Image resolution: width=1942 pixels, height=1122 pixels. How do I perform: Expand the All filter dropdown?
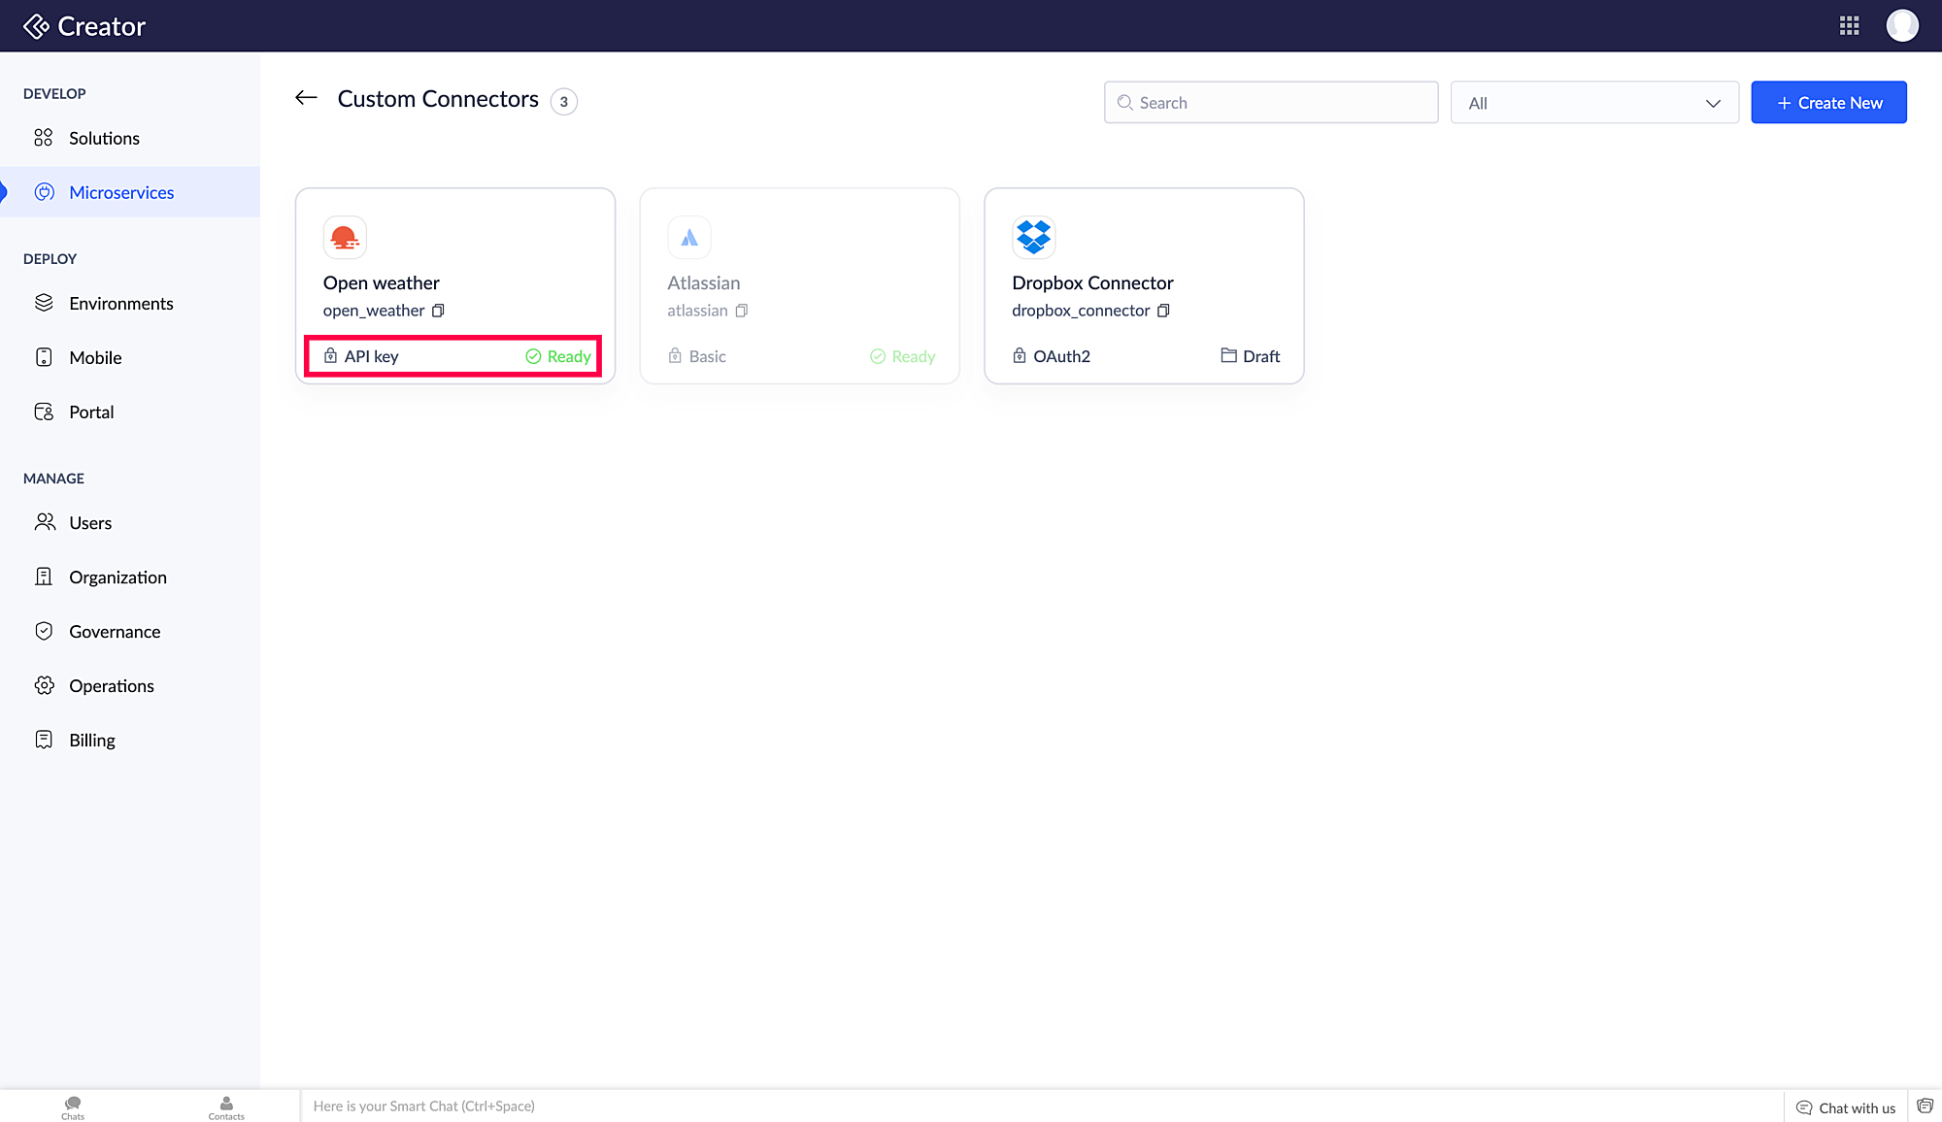[x=1593, y=103]
